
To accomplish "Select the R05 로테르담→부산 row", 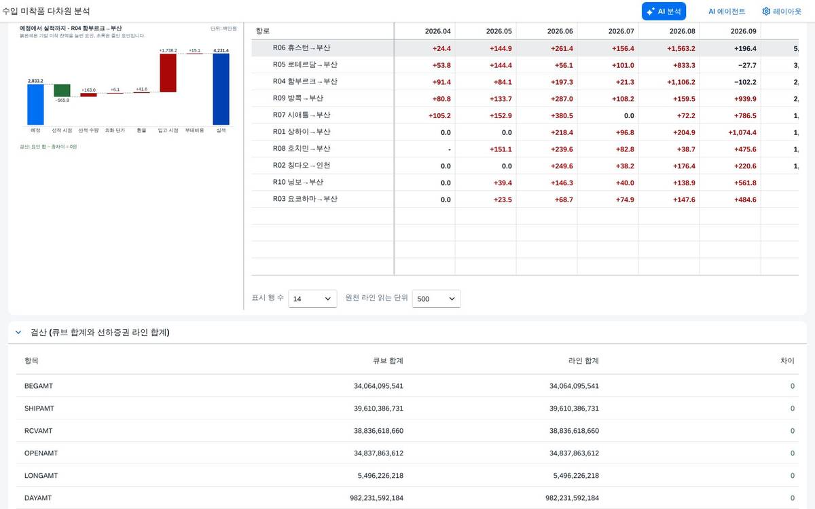I will 525,65.
